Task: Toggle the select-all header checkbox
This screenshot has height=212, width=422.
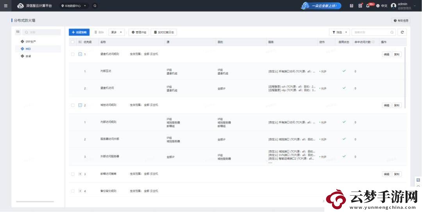Action: click(72, 42)
